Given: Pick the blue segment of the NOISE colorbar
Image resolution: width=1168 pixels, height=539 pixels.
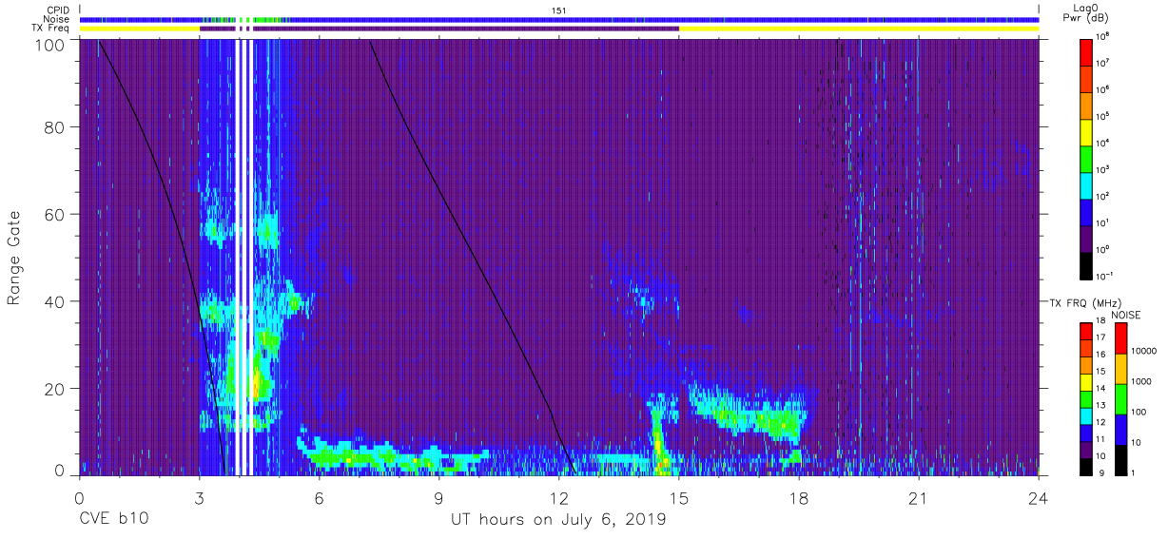Looking at the screenshot, I should (x=1121, y=429).
